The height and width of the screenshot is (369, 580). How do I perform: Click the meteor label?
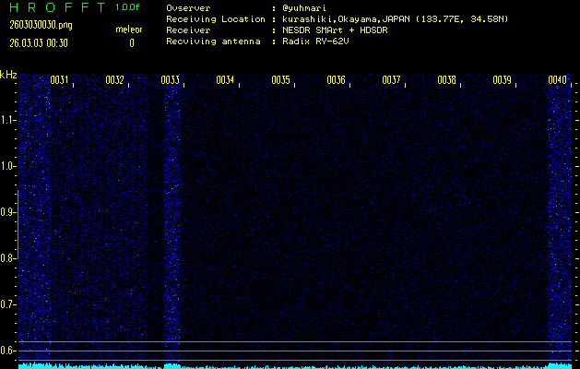pos(128,29)
